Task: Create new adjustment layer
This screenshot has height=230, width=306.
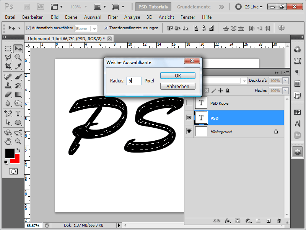Action: click(x=248, y=221)
